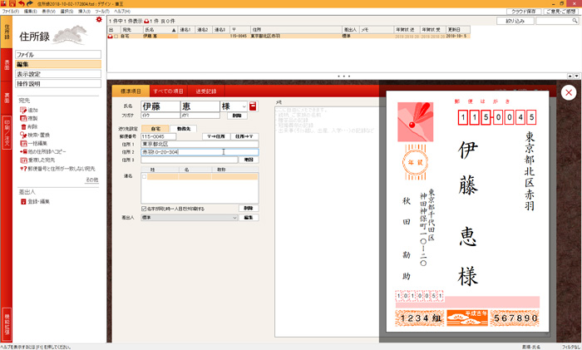Viewport: 582px width, 350px height.
Task: Click the 削除 delete icon in sidebar
Action: tap(23, 126)
